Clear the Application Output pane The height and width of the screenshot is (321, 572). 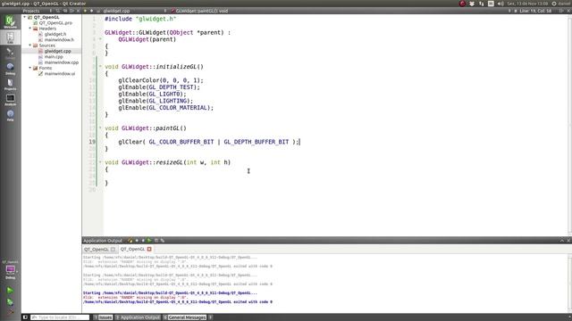130,241
